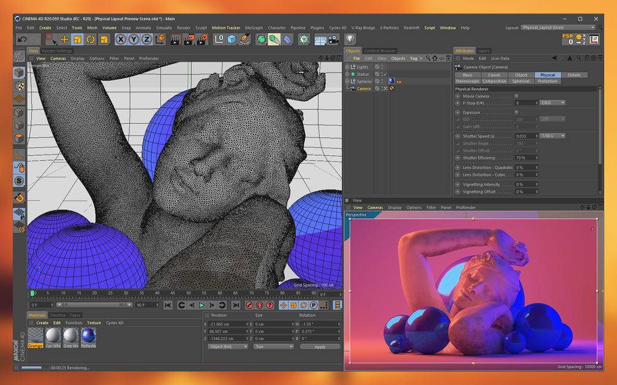Image resolution: width=617 pixels, height=385 pixels.
Task: Expand the Statue object in tree
Action: (x=347, y=74)
